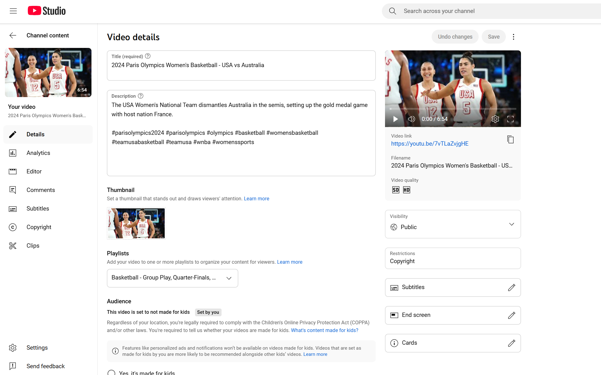The height and width of the screenshot is (375, 601).
Task: Mute the video preview volume
Action: coord(411,119)
